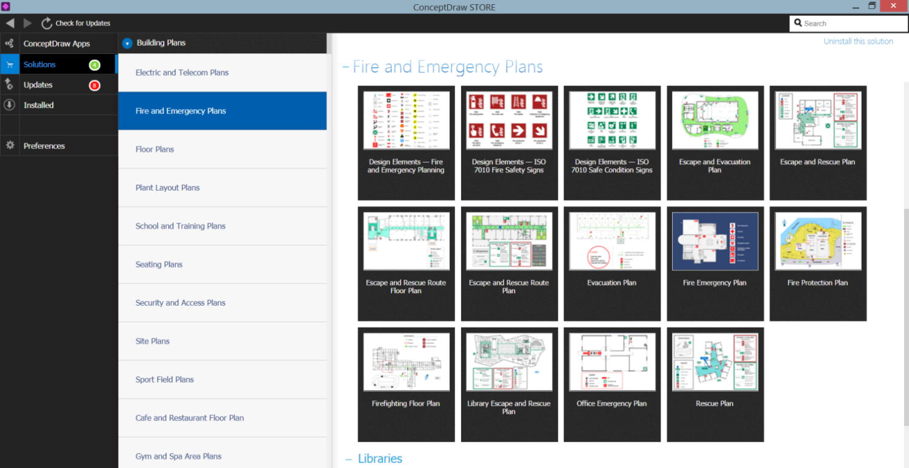Select Gym and Spa Area Plans

point(222,453)
